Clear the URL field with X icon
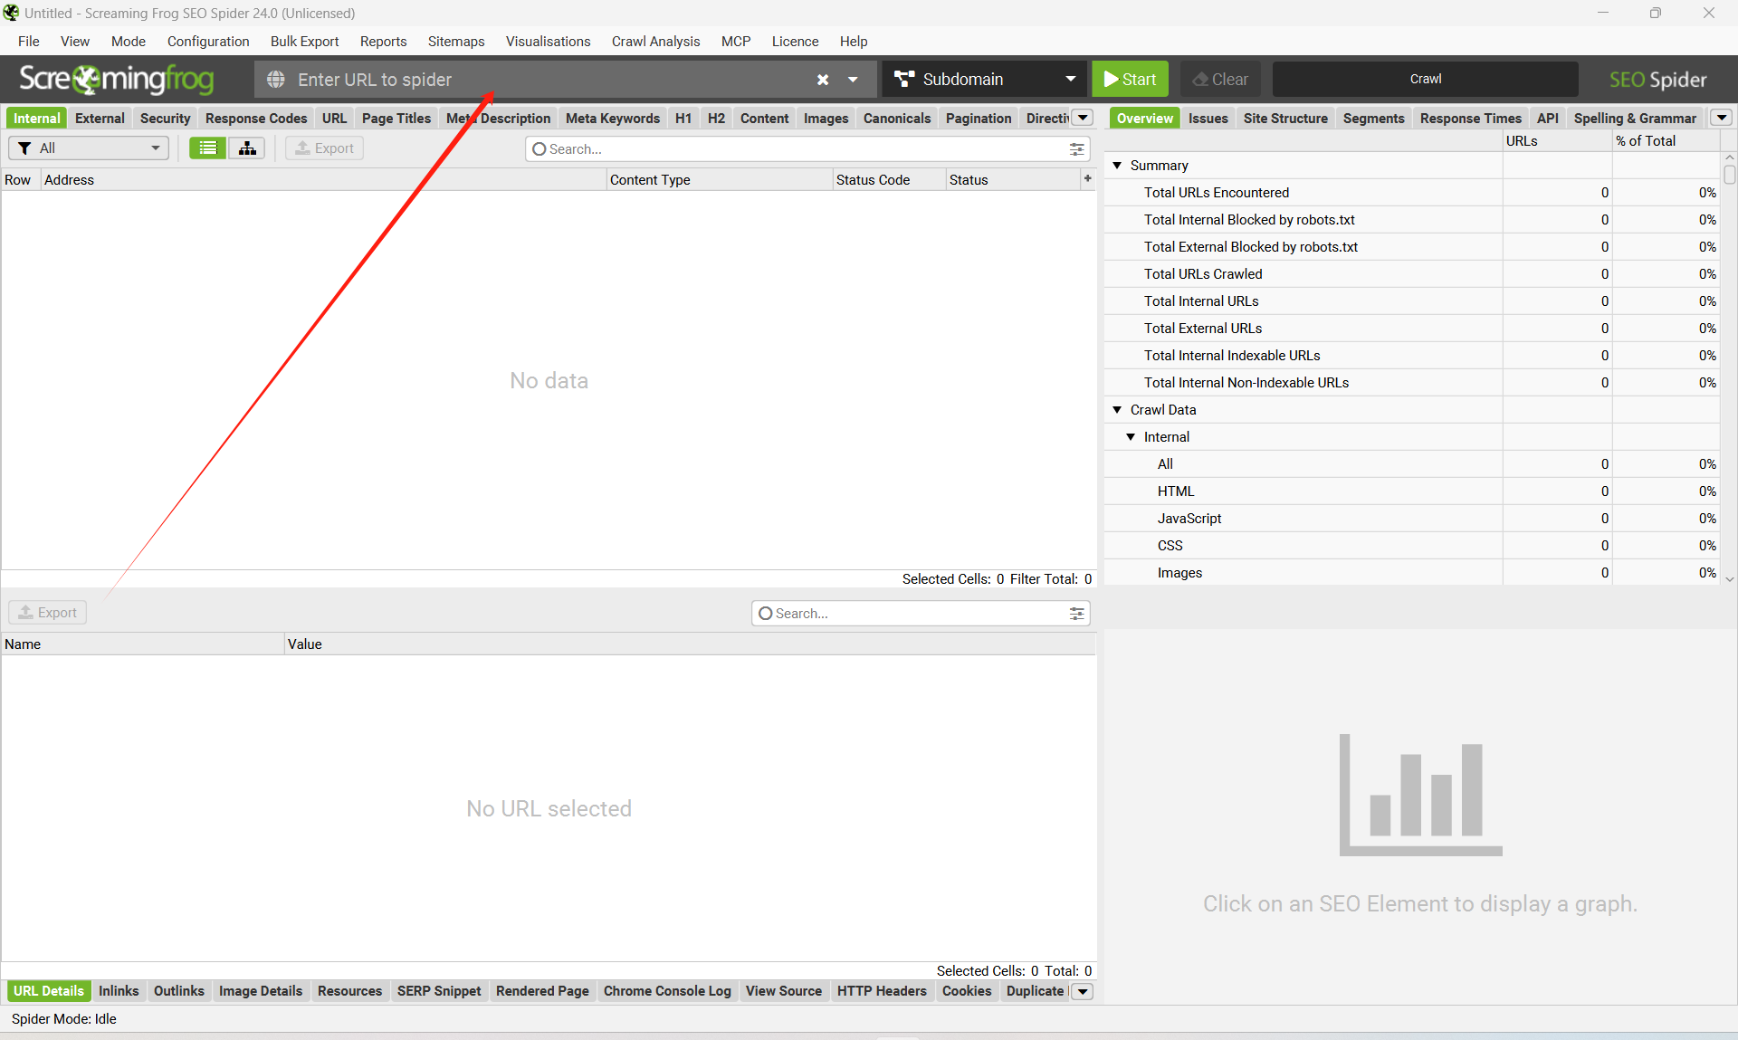 [823, 80]
